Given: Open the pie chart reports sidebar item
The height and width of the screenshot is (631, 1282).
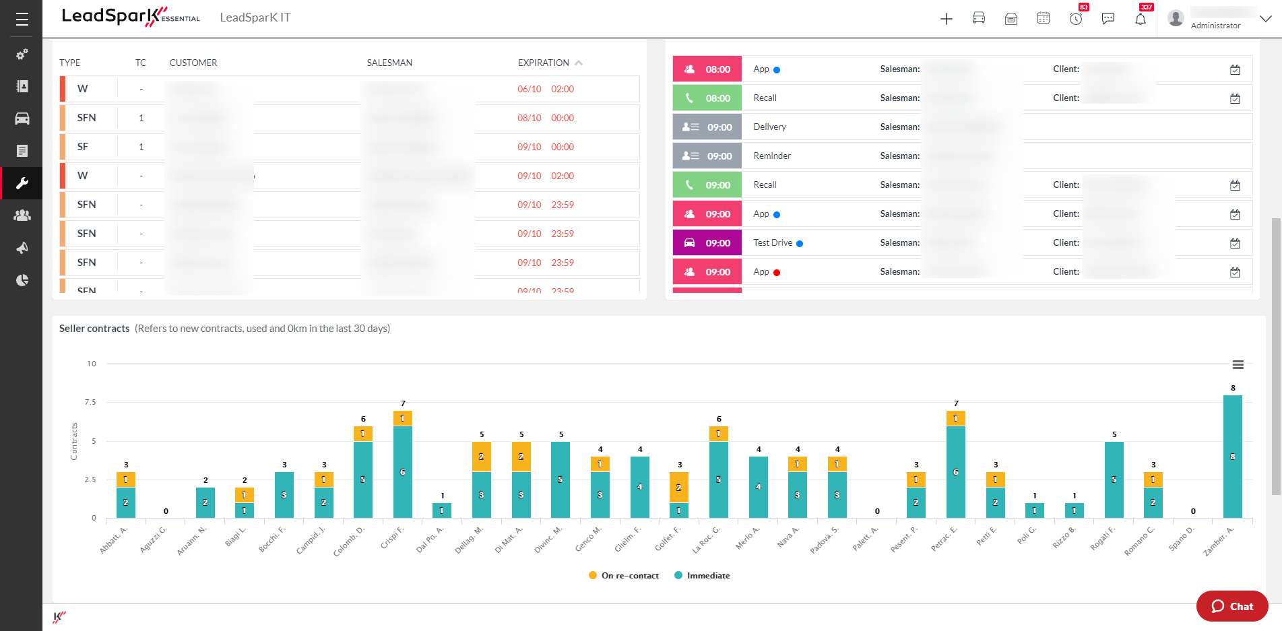Looking at the screenshot, I should [x=22, y=280].
